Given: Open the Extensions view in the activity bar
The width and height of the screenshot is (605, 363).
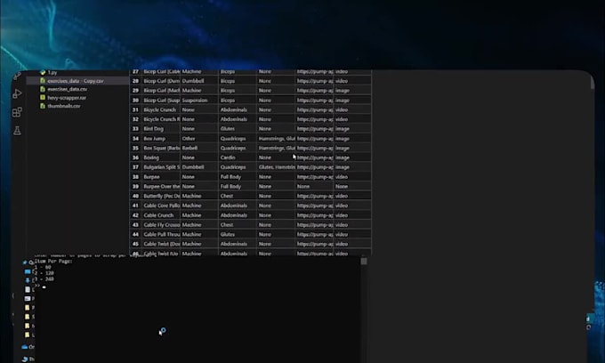Looking at the screenshot, I should pyautogui.click(x=17, y=112).
